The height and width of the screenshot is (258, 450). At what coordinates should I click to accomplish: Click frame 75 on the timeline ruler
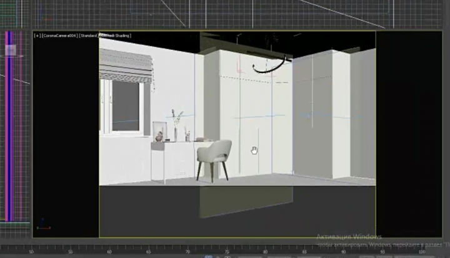pos(226,252)
